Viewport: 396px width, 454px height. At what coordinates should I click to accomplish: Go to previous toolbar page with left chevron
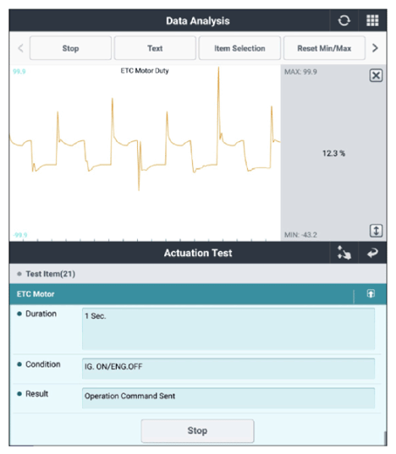20,48
